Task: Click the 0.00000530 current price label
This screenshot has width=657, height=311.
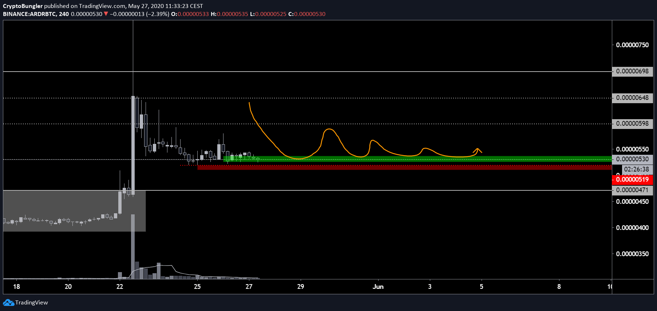Action: click(x=632, y=159)
